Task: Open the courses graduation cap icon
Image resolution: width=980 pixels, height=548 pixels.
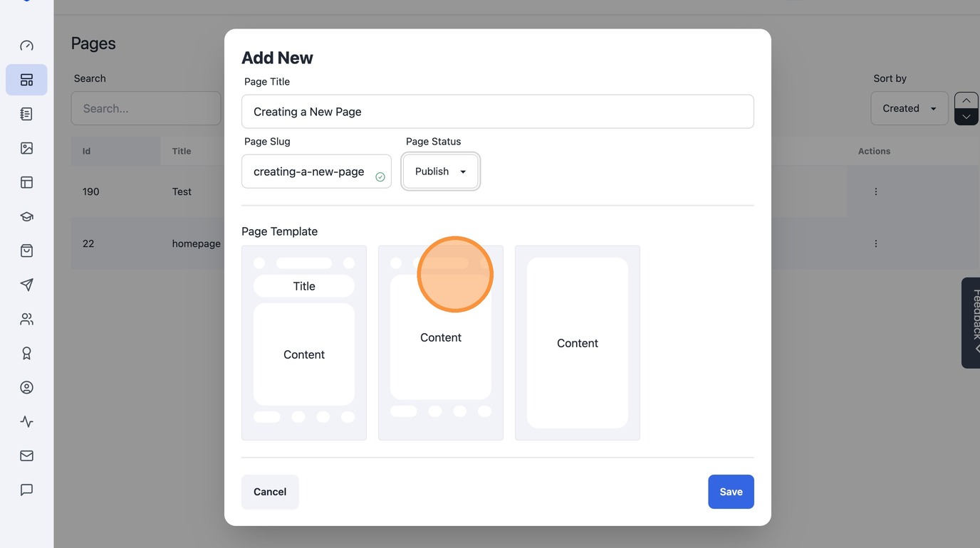Action: tap(26, 216)
